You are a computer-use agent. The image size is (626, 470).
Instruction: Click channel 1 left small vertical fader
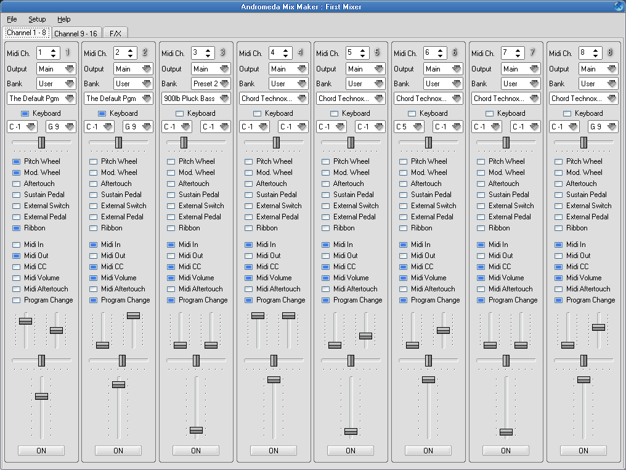point(25,321)
